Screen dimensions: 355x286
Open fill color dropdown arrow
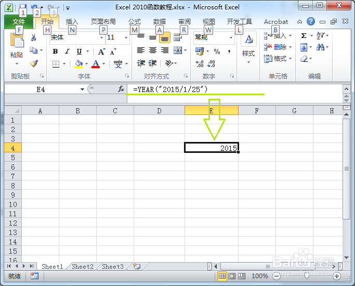pos(86,64)
